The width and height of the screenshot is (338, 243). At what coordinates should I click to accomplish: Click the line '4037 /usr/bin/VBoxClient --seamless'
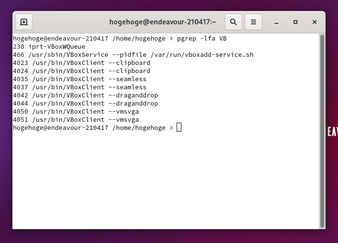pyautogui.click(x=80, y=87)
